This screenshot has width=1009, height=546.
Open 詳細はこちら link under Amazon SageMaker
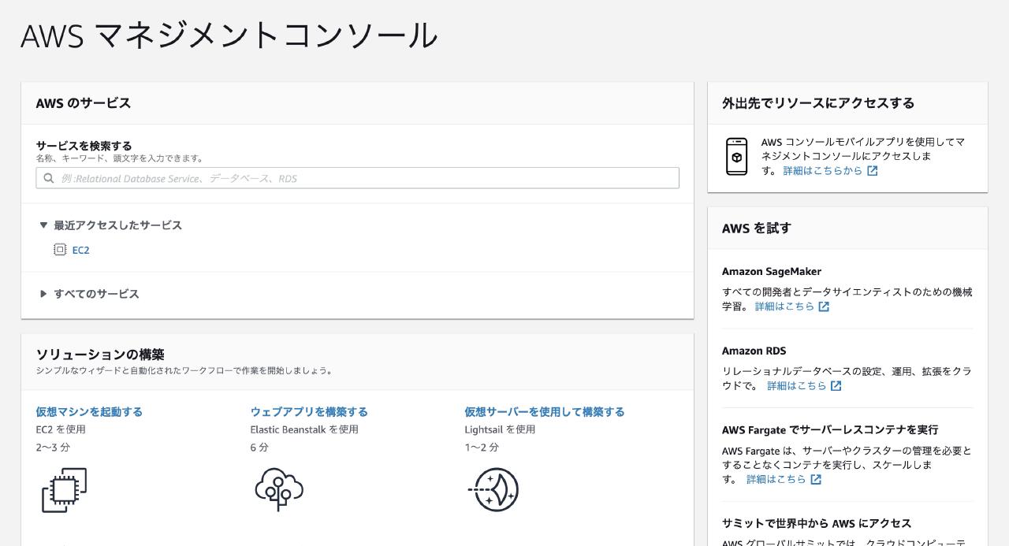tap(784, 306)
